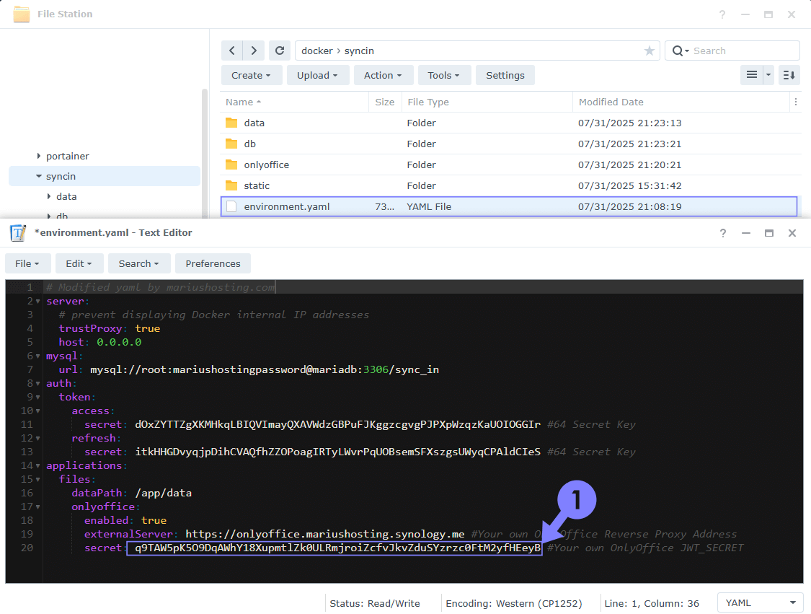Open Text Editor Preferences
Viewport: 811px width, 614px height.
213,263
